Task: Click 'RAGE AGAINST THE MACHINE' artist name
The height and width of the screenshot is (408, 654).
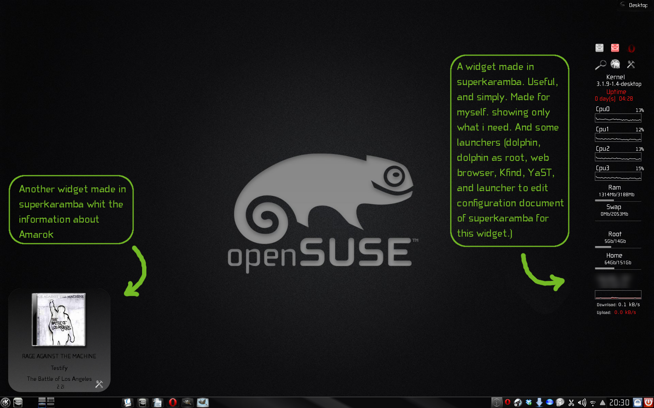Action: click(59, 356)
